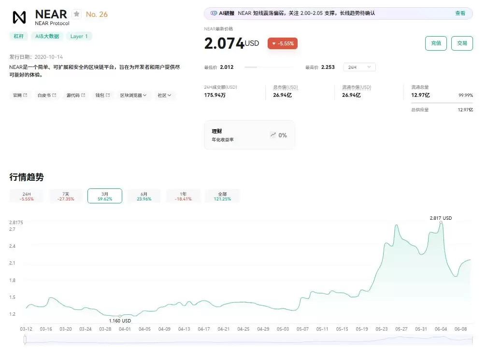Click the -5.55% price change badge
This screenshot has height=361, width=487.
tap(282, 43)
